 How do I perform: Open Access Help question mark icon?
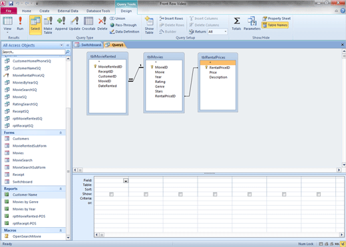pyautogui.click(x=343, y=11)
